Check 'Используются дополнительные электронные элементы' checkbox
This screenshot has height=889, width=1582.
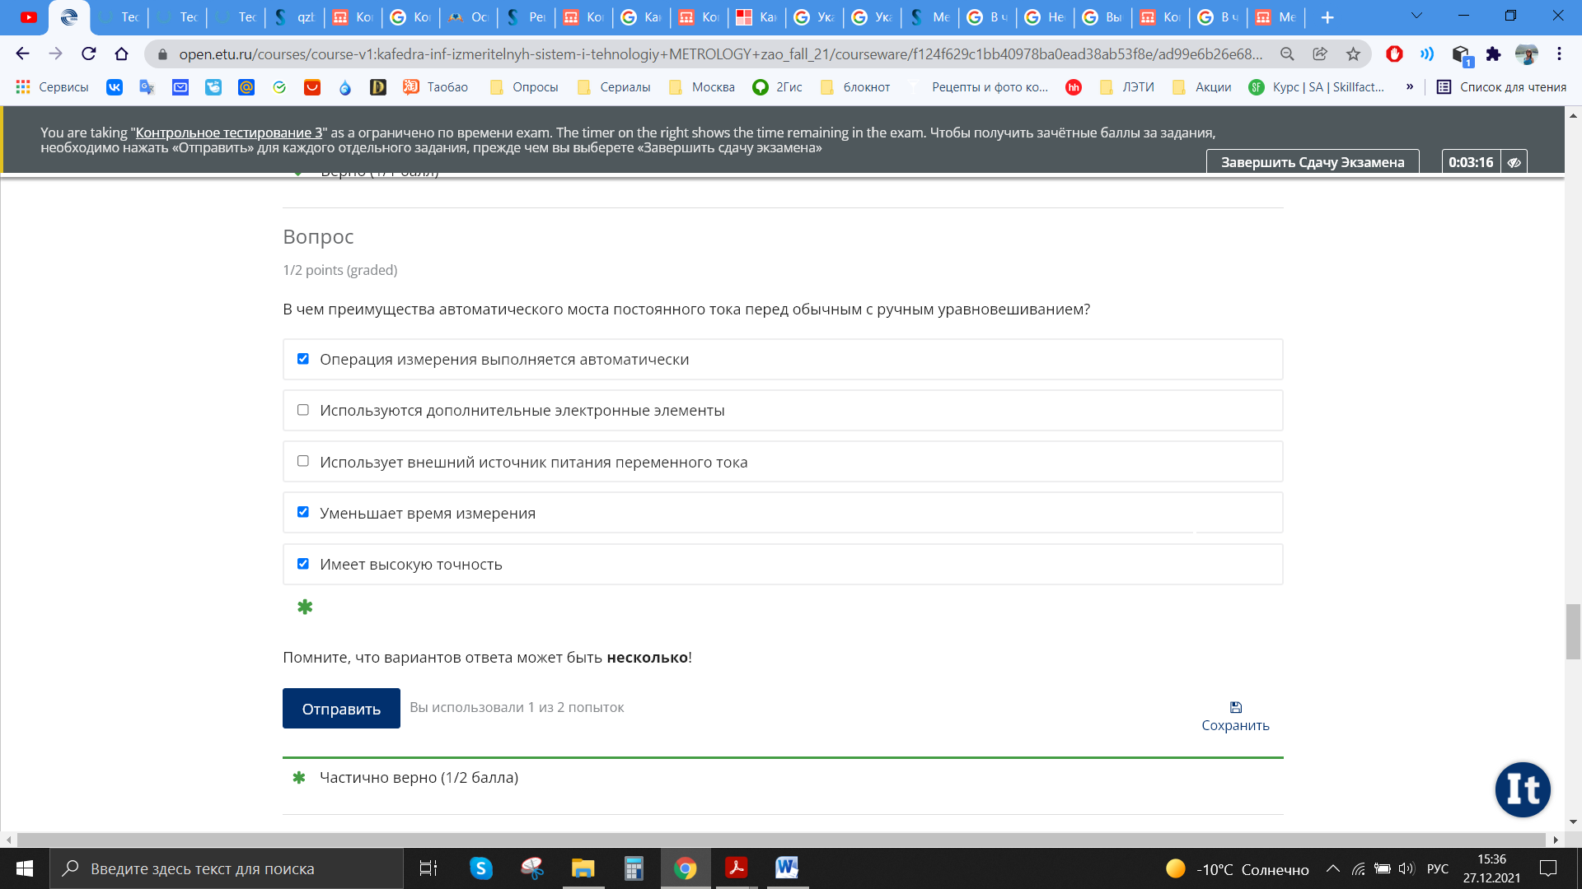click(302, 410)
